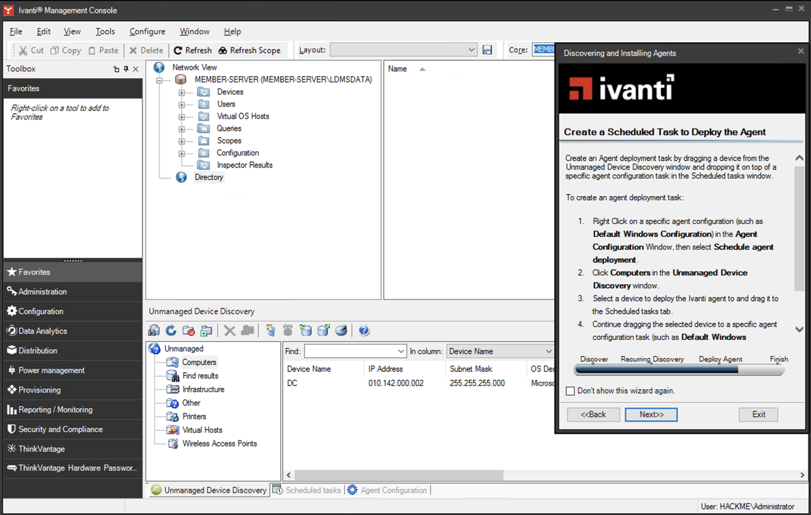
Task: Open help with the blue question mark icon
Action: pos(364,330)
